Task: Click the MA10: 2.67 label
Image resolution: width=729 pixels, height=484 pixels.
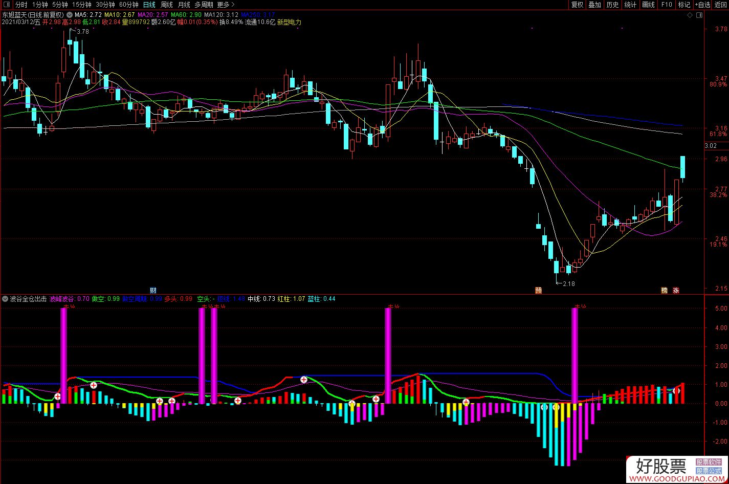Action: point(120,15)
